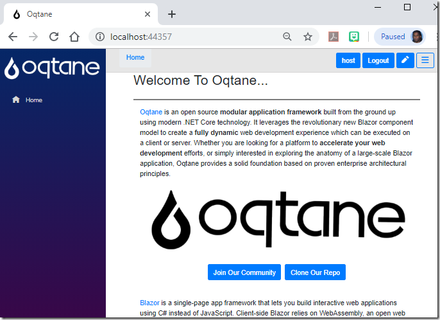
Task: Select the Oqtane browser tab
Action: pos(81,14)
